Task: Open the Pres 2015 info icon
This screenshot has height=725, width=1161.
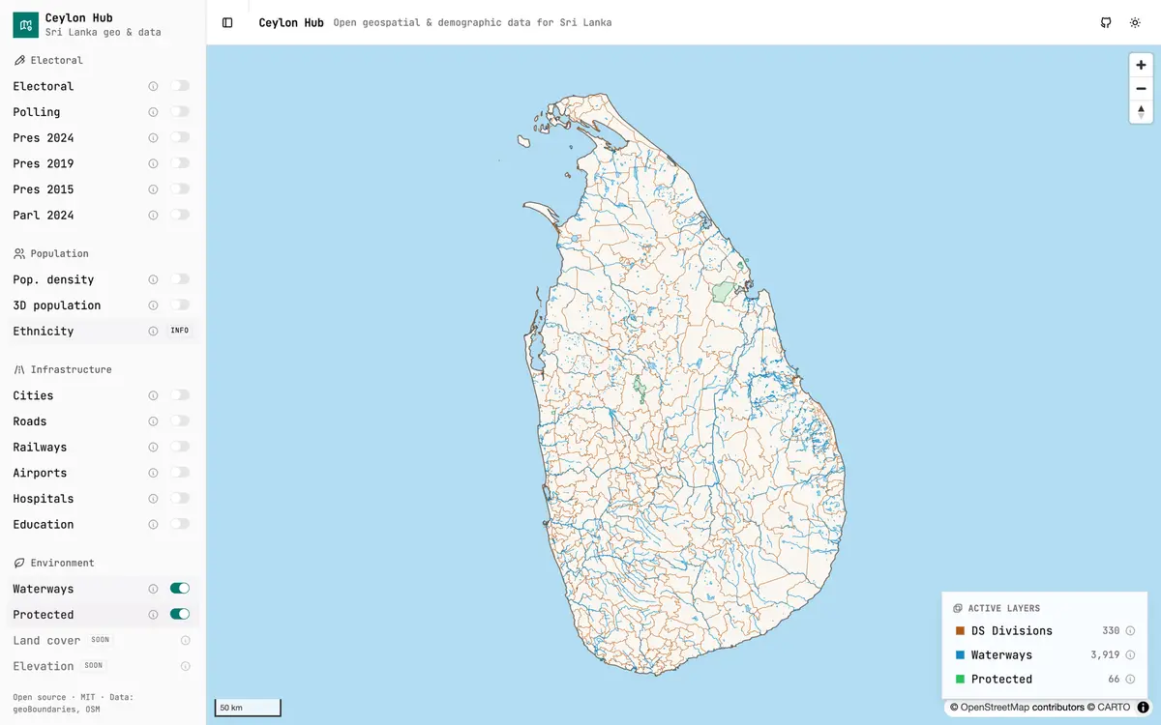Action: (x=153, y=189)
